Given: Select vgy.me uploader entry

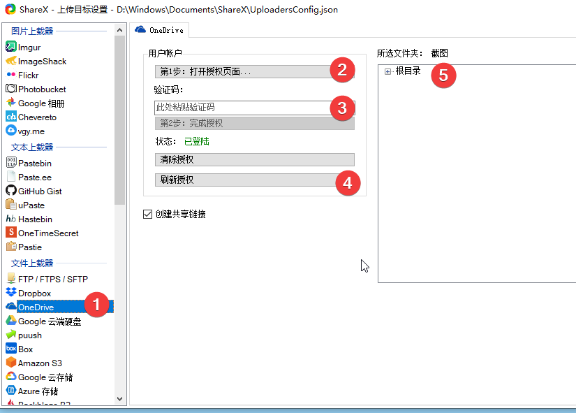Looking at the screenshot, I should (x=31, y=131).
